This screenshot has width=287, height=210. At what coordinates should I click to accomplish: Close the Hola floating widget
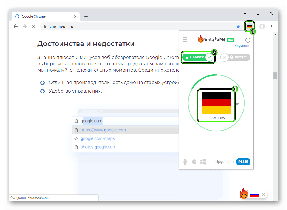tap(263, 194)
